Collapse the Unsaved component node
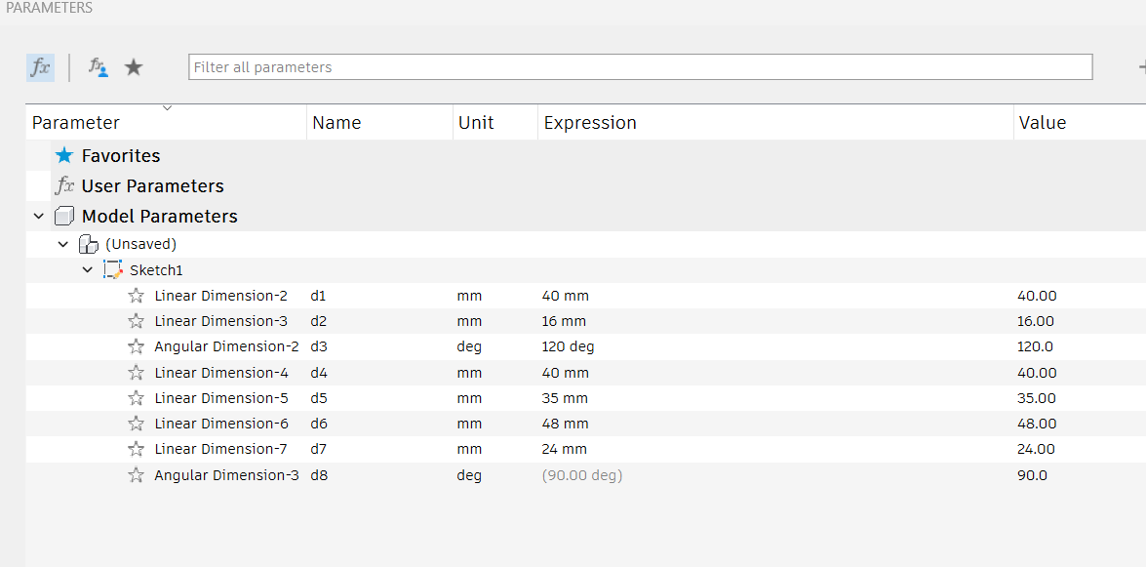The height and width of the screenshot is (567, 1146). pos(62,244)
